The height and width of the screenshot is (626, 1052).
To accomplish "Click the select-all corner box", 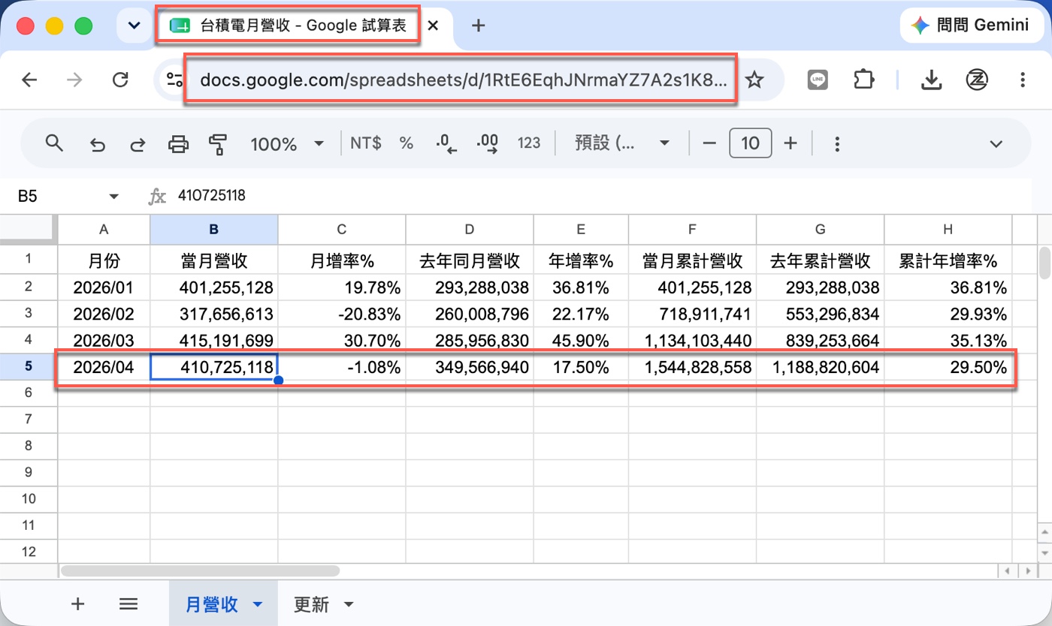I will click(x=29, y=230).
